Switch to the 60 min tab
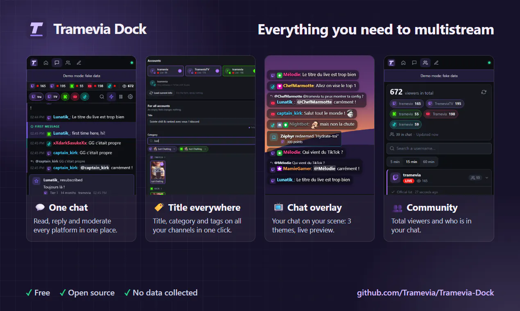 click(429, 162)
